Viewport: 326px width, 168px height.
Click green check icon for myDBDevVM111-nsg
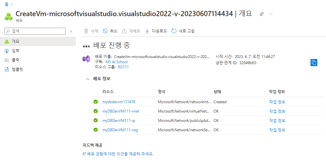pyautogui.click(x=96, y=130)
